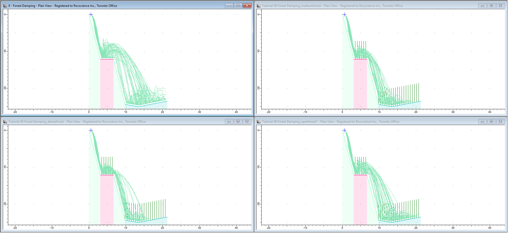The image size is (508, 233).
Task: Minimize the denseforest plan view window
Action: (x=229, y=121)
